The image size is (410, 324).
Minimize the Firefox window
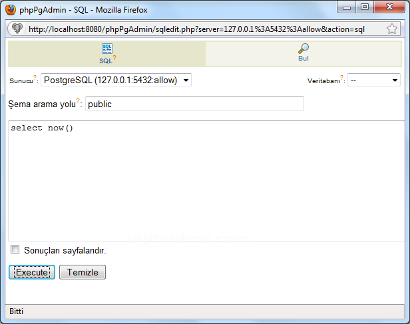[347, 7]
